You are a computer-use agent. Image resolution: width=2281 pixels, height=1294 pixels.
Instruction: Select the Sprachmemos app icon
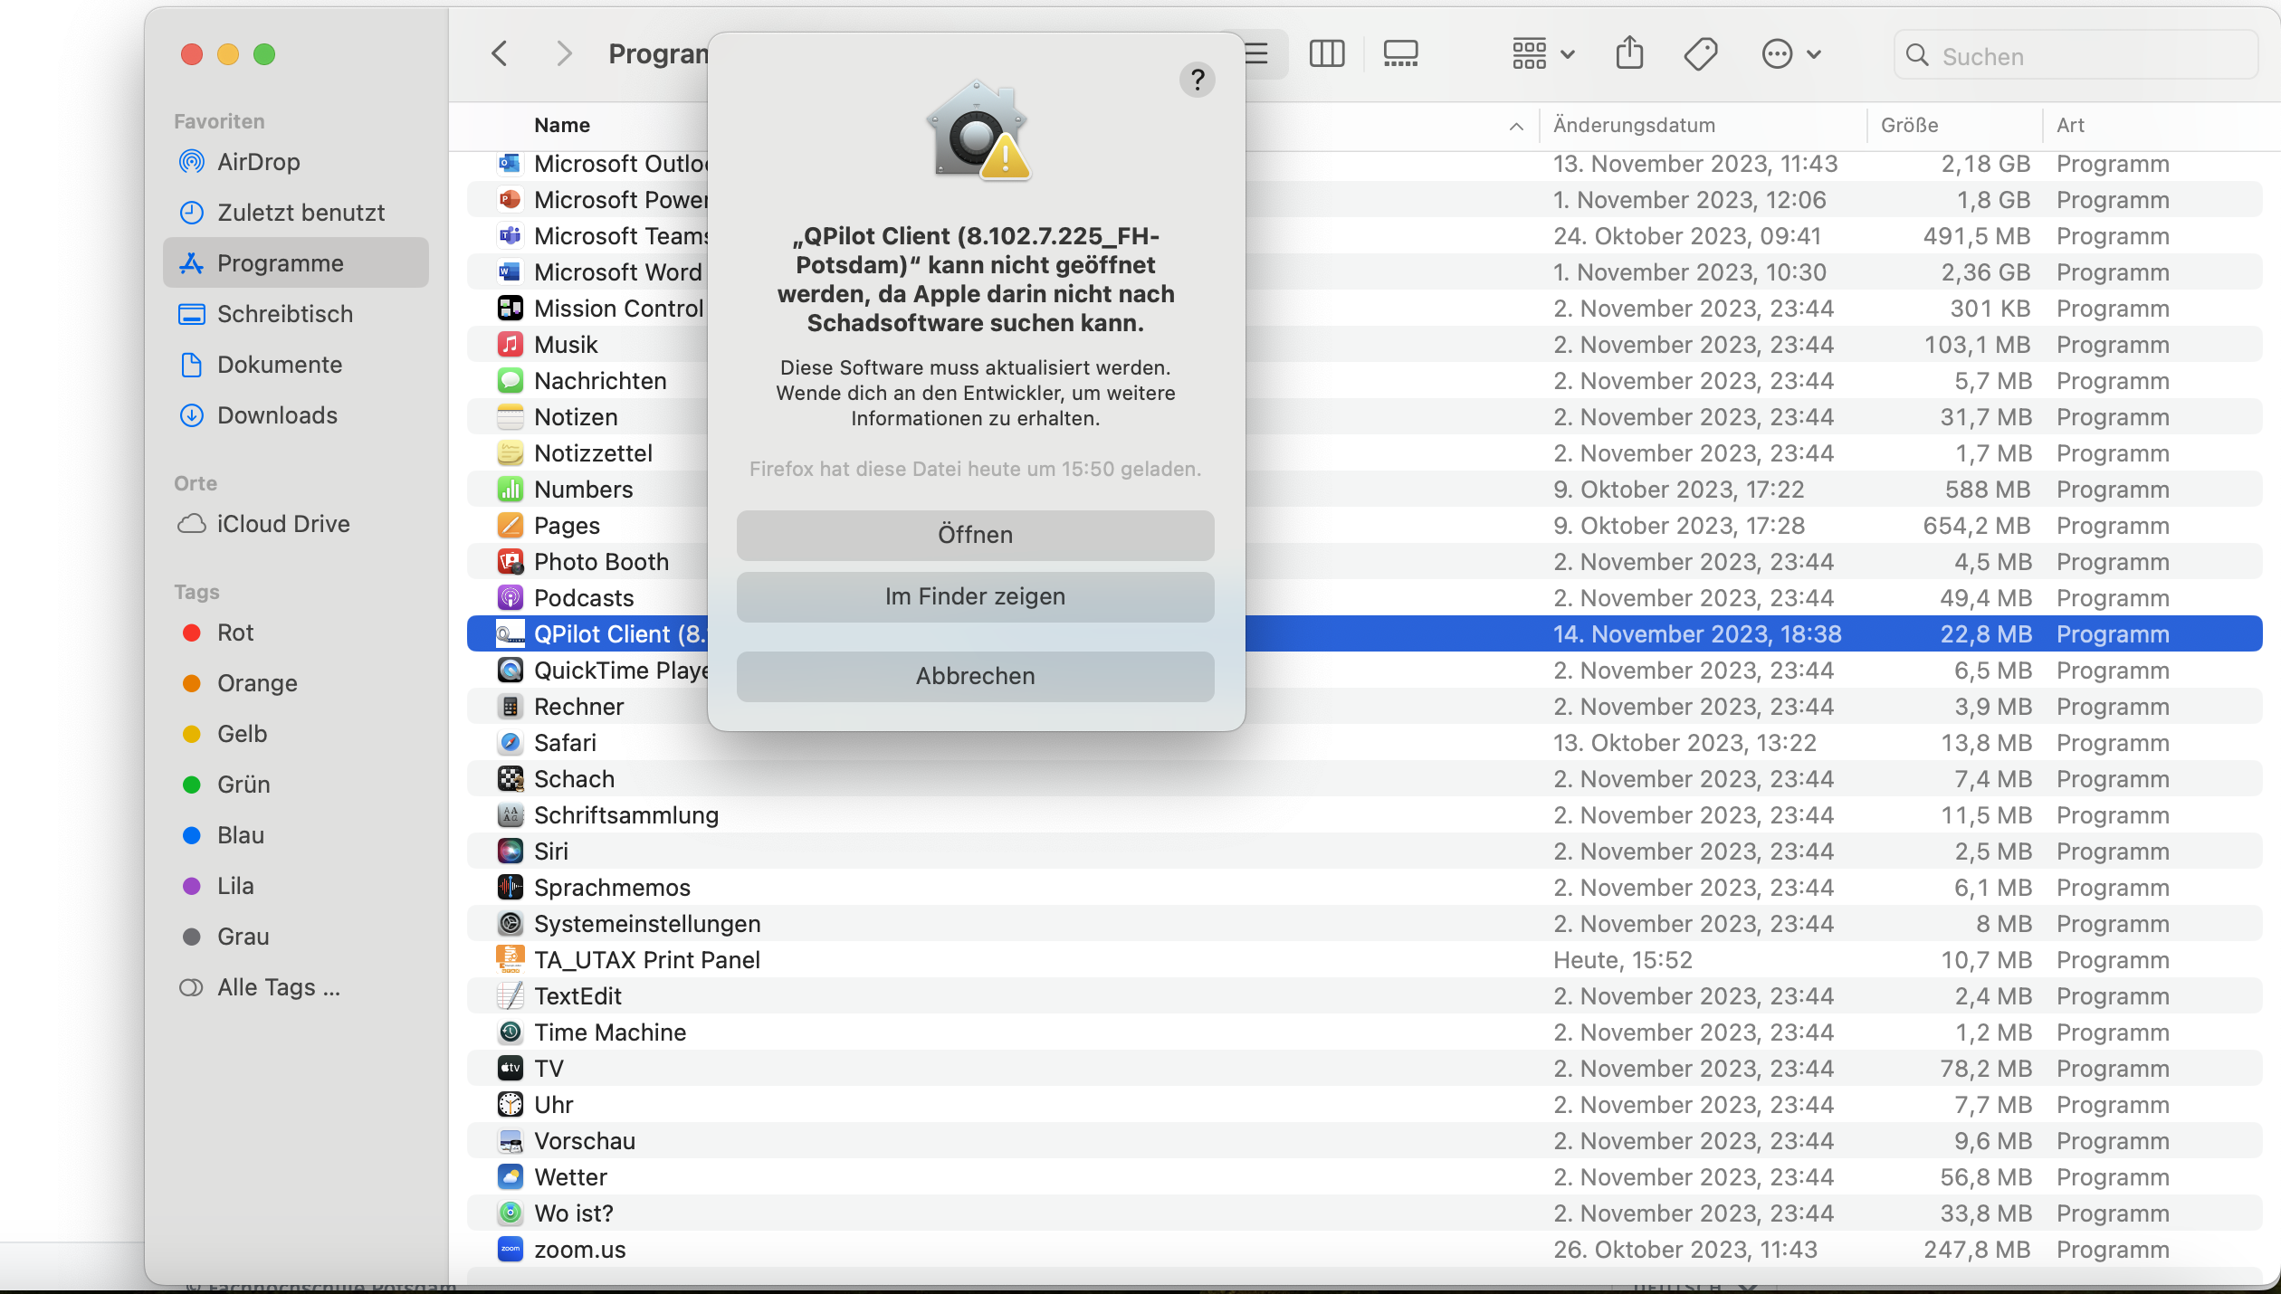click(511, 888)
